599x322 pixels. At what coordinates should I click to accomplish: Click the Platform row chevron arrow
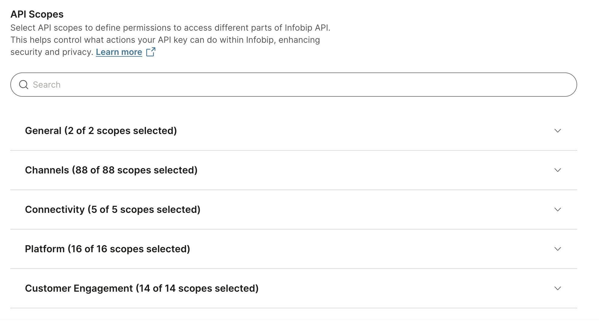point(557,249)
